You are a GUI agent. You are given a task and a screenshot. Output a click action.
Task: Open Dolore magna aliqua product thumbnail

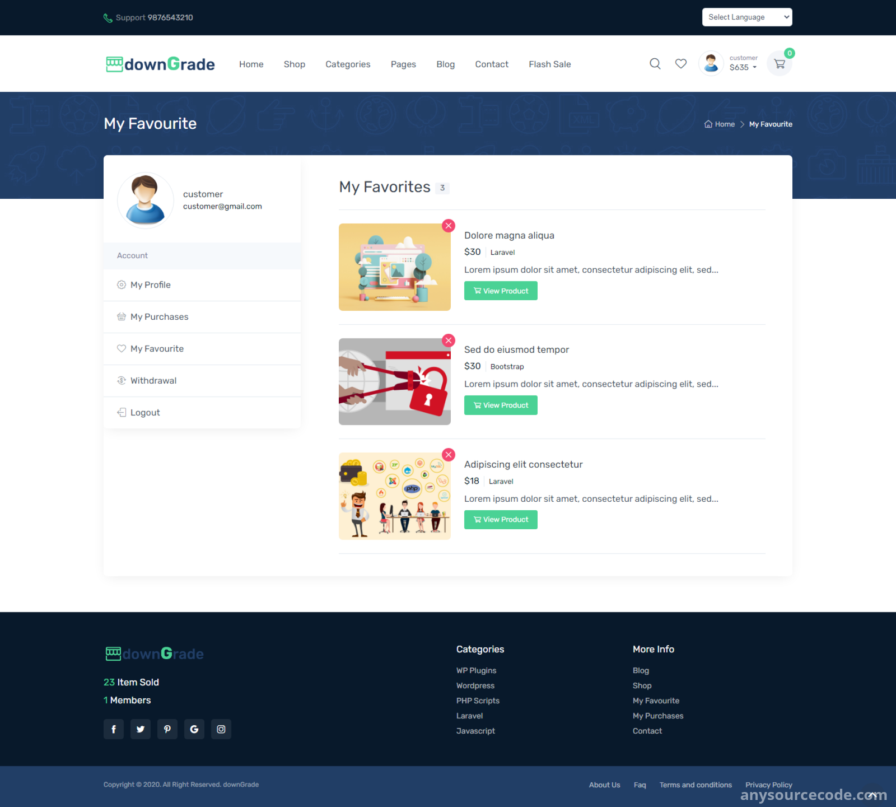click(x=395, y=267)
